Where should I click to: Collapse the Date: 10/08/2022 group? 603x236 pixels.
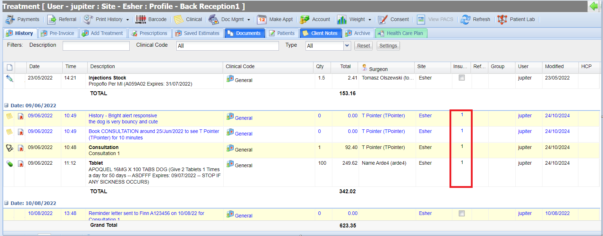tap(6, 203)
